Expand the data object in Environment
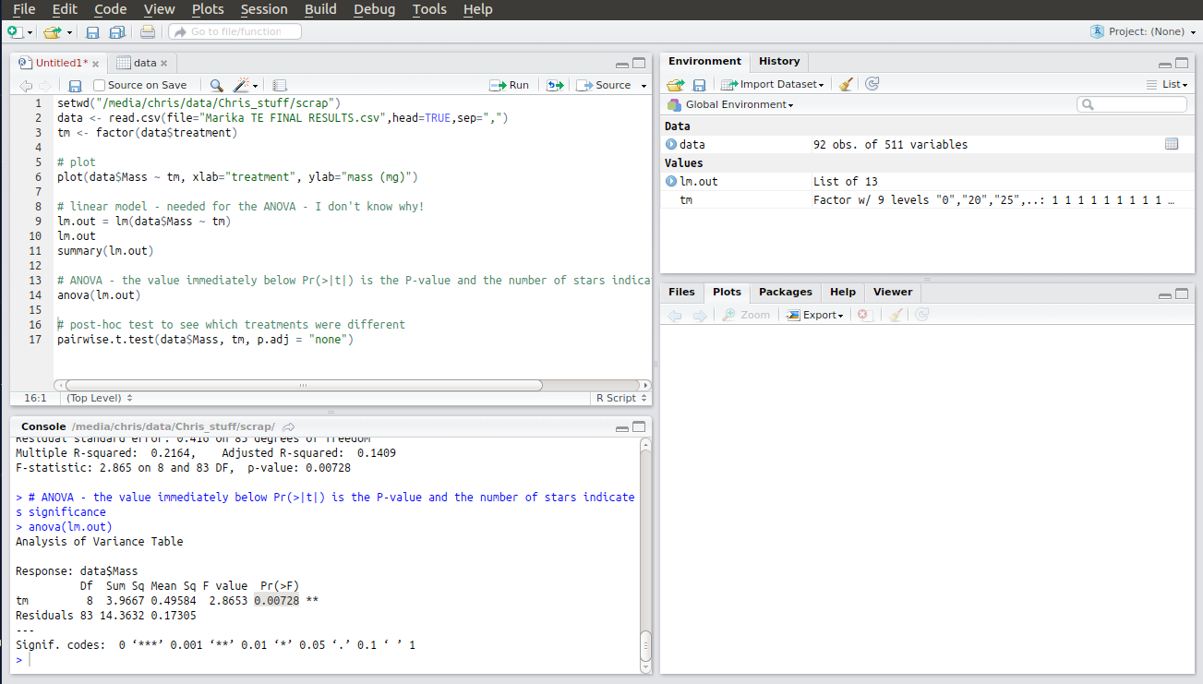 pos(671,144)
